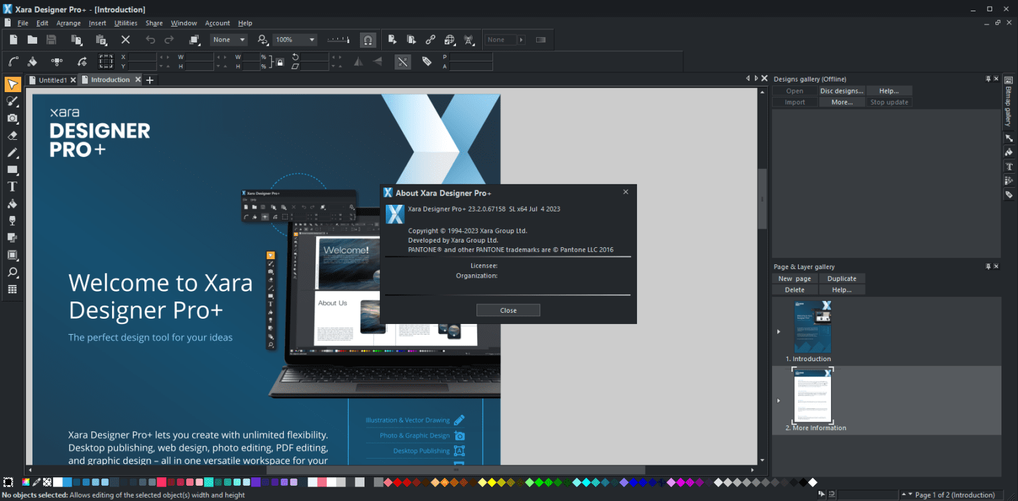Pick the bright green diamond color swatch

point(539,482)
